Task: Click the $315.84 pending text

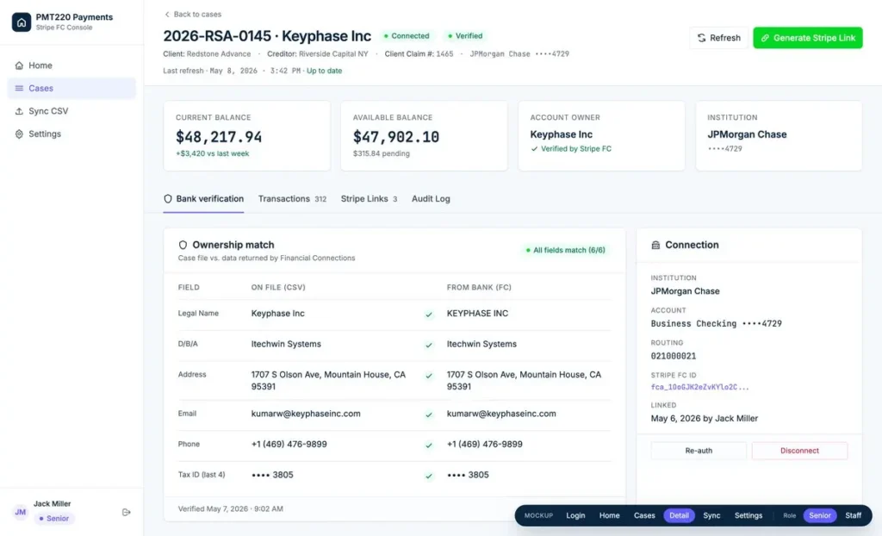Action: point(382,153)
